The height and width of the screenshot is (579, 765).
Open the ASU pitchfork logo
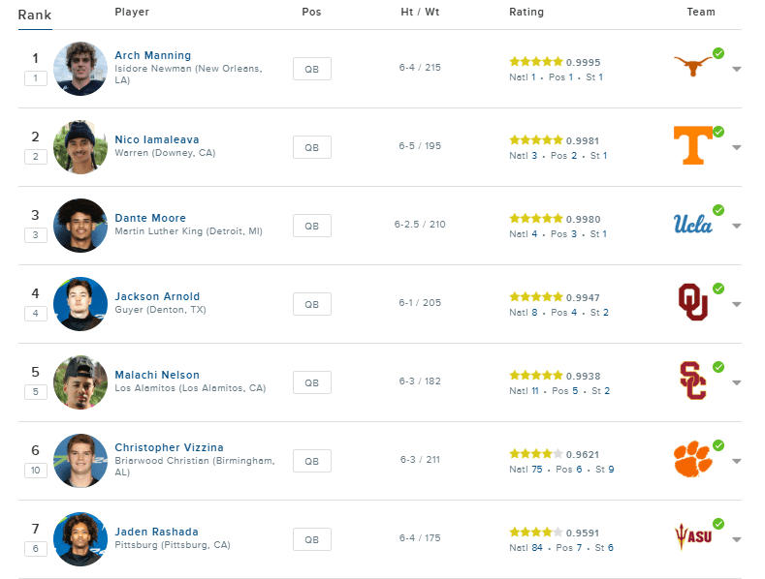click(693, 536)
